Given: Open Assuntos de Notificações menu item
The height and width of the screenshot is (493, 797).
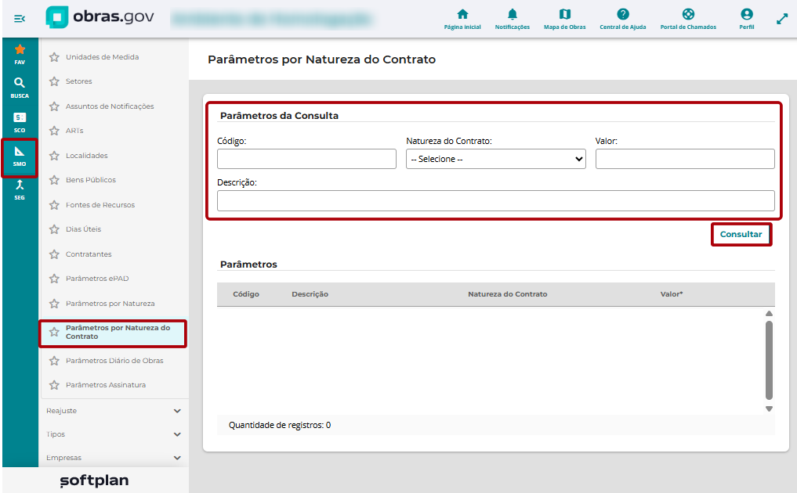Looking at the screenshot, I should point(110,106).
